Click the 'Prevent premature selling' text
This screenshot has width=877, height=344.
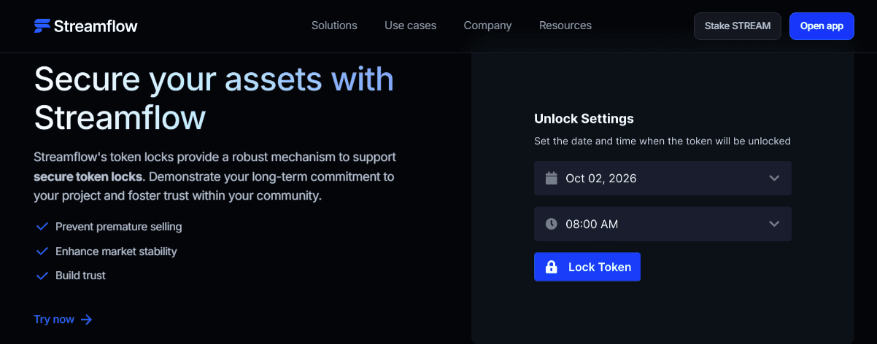[119, 227]
